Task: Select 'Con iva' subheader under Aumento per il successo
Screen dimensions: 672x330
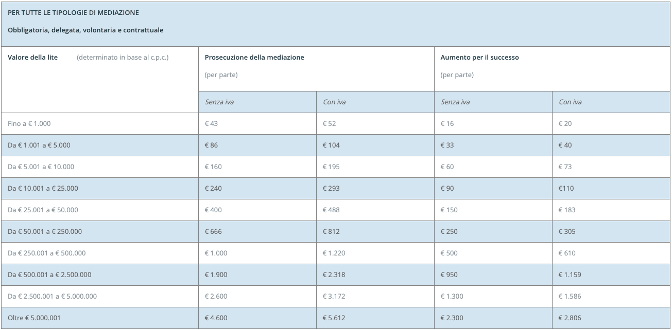Action: click(x=570, y=102)
